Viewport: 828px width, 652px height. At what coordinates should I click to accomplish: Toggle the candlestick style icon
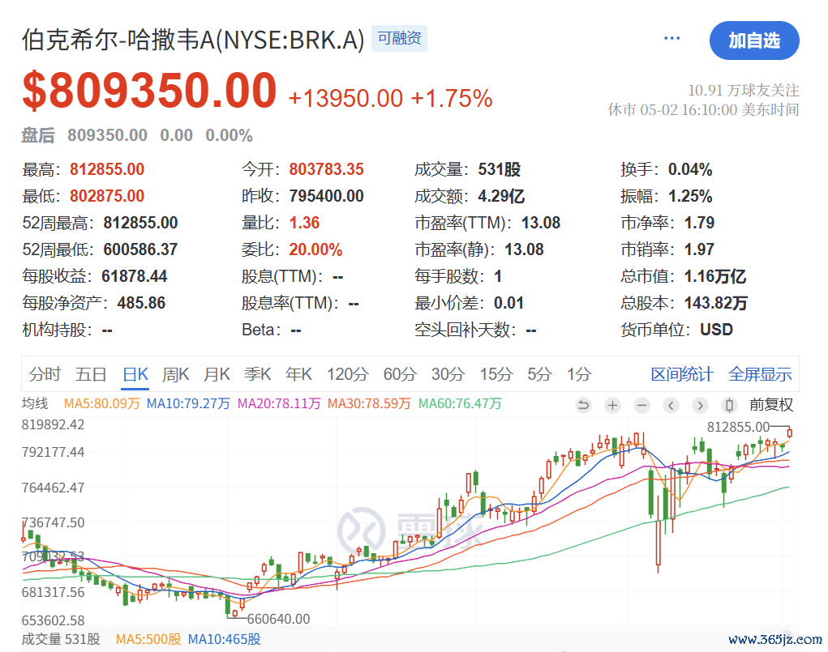[x=729, y=405]
